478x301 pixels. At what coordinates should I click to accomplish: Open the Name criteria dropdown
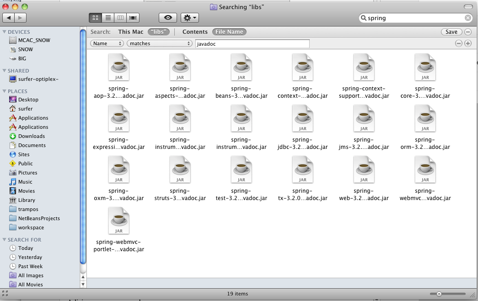(x=107, y=43)
